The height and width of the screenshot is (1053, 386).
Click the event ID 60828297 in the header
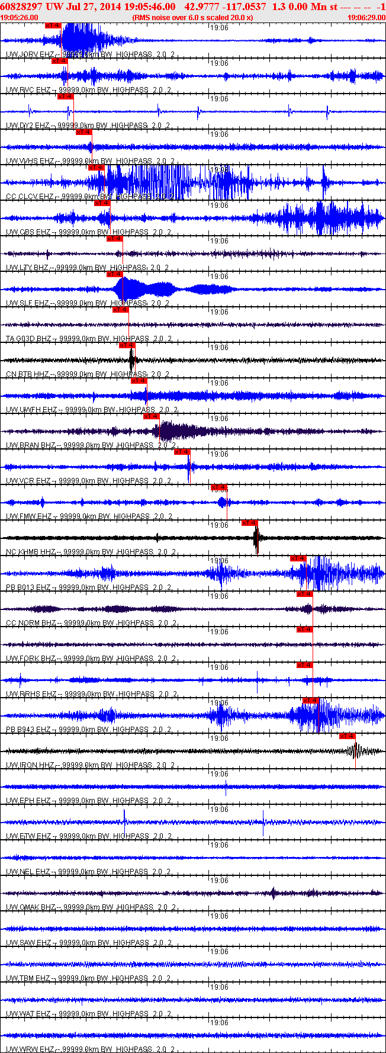coord(21,7)
